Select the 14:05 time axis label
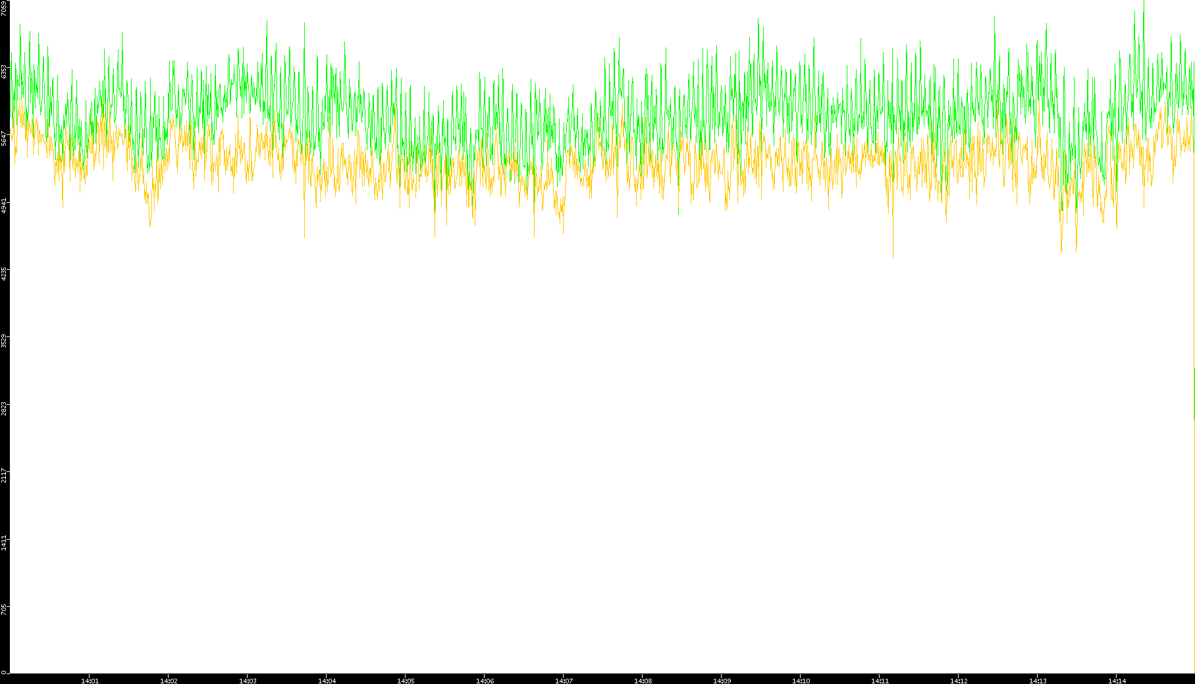Viewport: 1195px width, 684px height. click(x=406, y=681)
